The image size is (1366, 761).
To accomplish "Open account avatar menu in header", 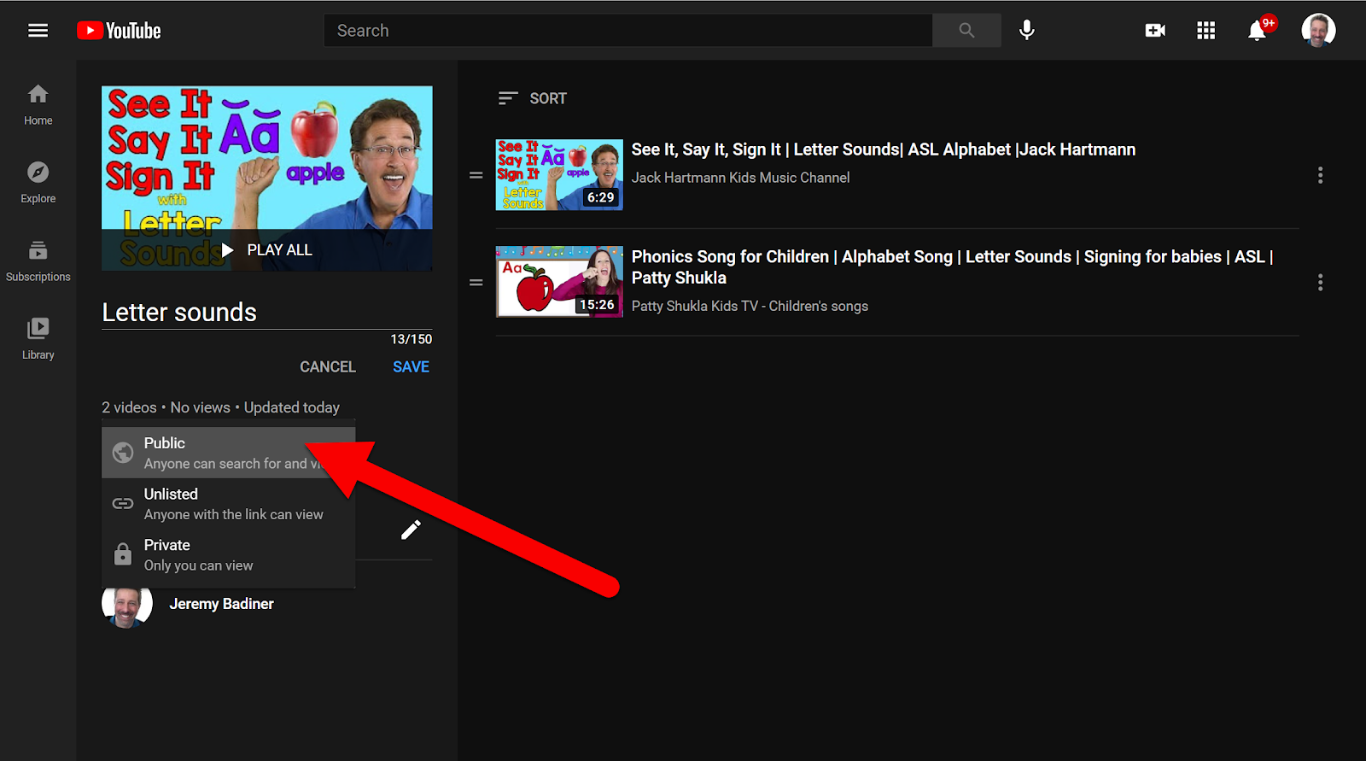I will [x=1318, y=31].
